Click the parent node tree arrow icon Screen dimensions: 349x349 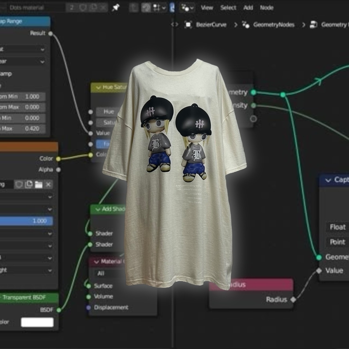coord(134,8)
